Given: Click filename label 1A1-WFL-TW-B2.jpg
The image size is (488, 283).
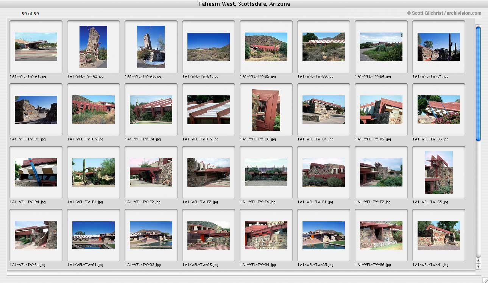Looking at the screenshot, I should tap(258, 76).
